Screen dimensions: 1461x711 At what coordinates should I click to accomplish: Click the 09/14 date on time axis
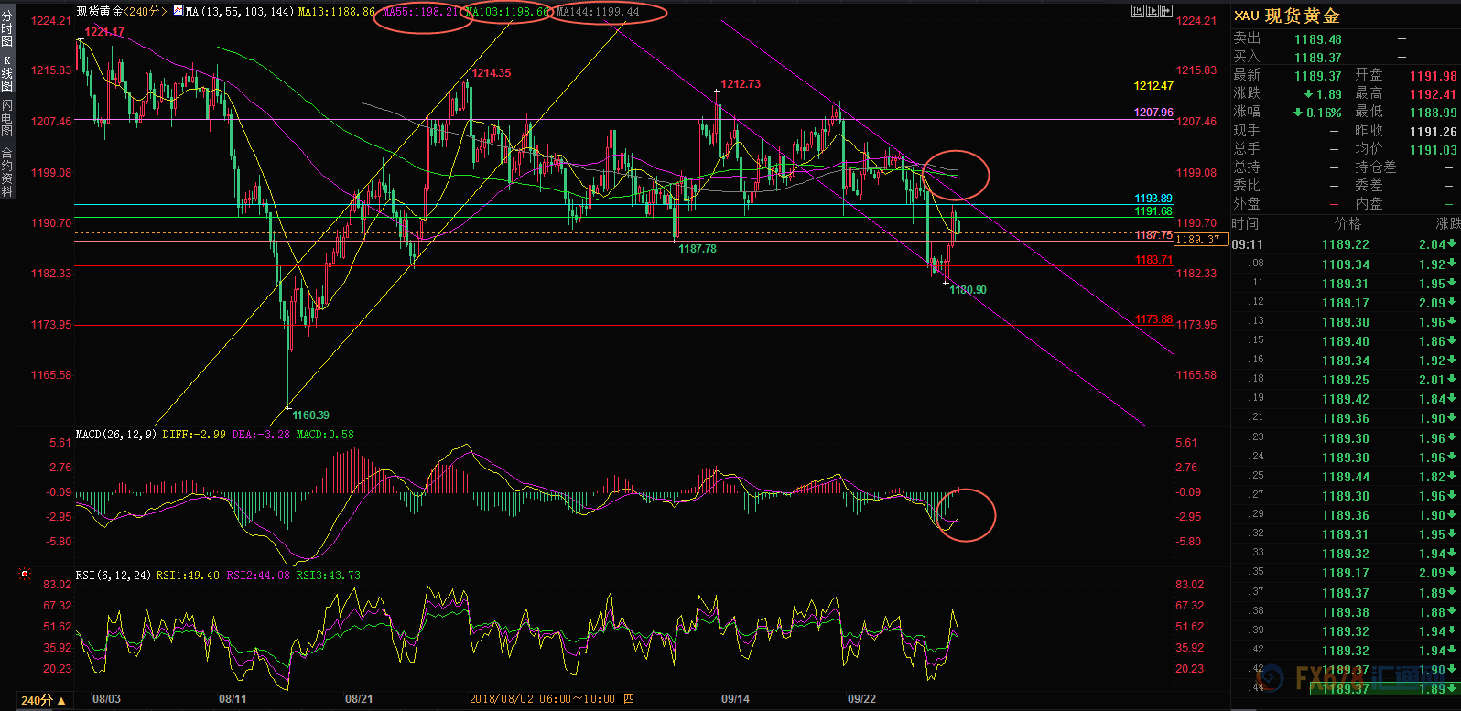coord(735,699)
